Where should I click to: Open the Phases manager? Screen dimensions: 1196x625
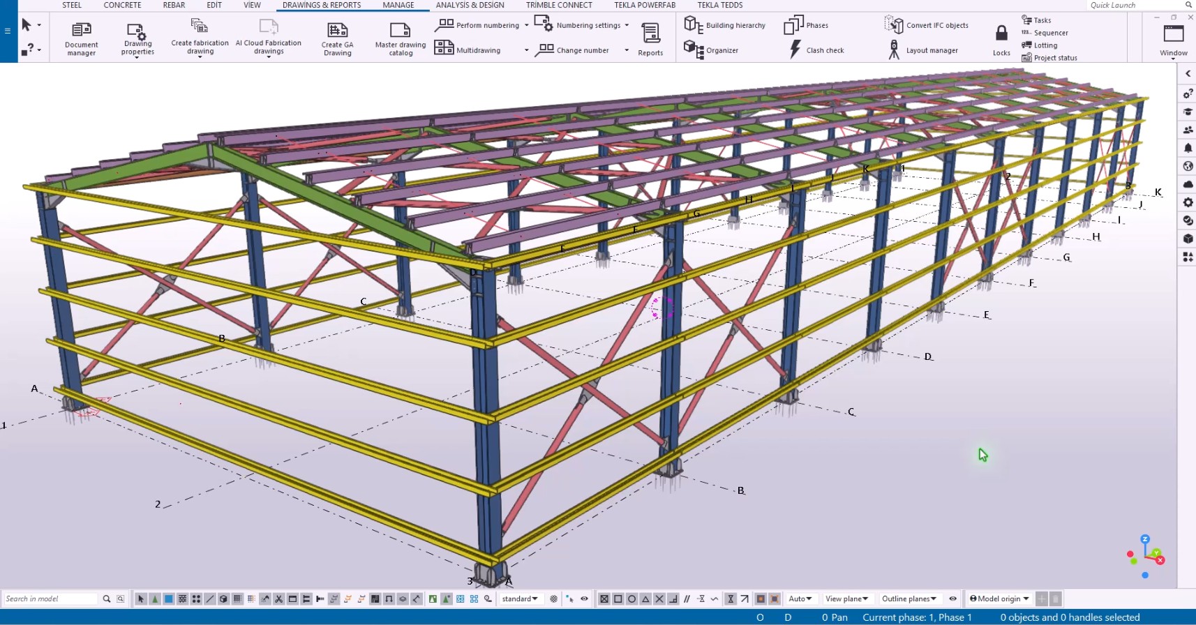[806, 25]
